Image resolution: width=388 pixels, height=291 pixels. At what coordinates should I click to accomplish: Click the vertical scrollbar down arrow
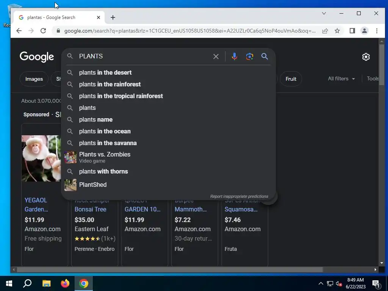click(x=382, y=263)
